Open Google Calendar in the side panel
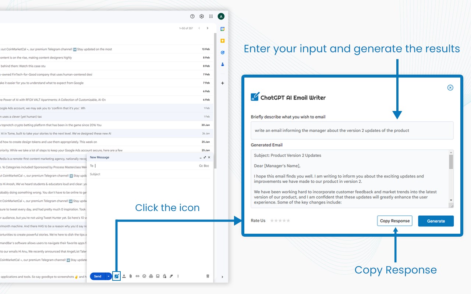The height and width of the screenshot is (294, 471). 222,29
